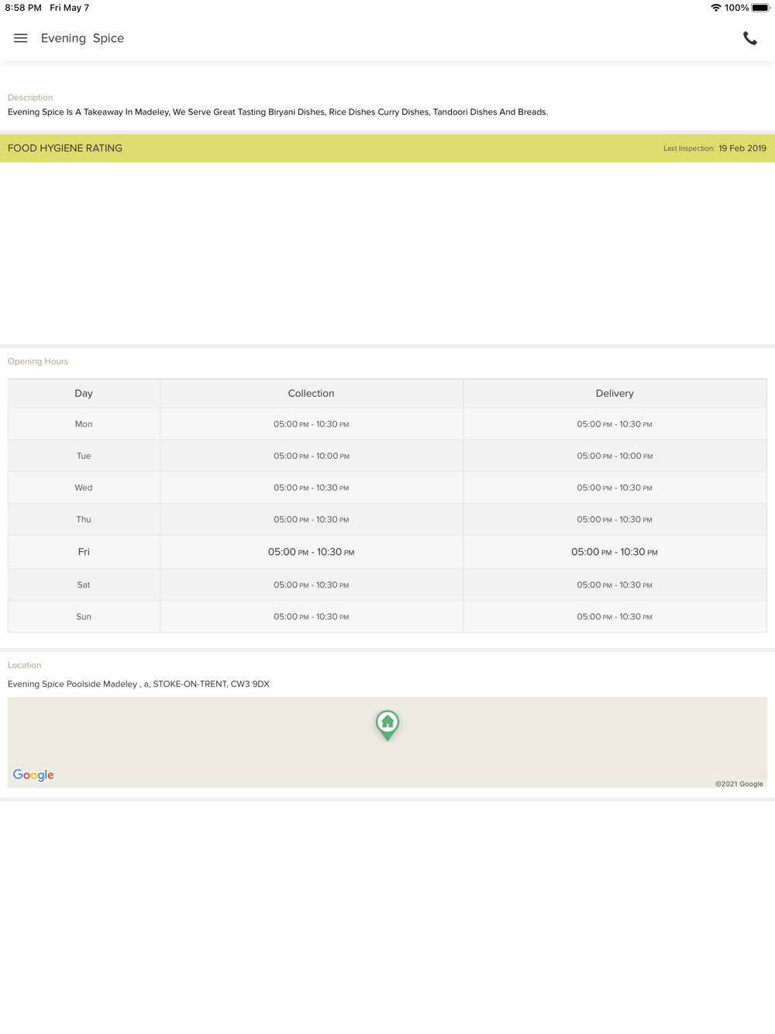Tap Saturday's collection hours

312,585
